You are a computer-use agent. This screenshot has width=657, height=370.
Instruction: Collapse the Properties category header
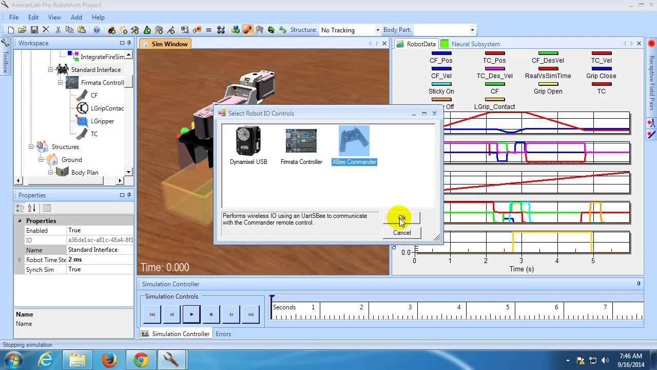[x=20, y=220]
